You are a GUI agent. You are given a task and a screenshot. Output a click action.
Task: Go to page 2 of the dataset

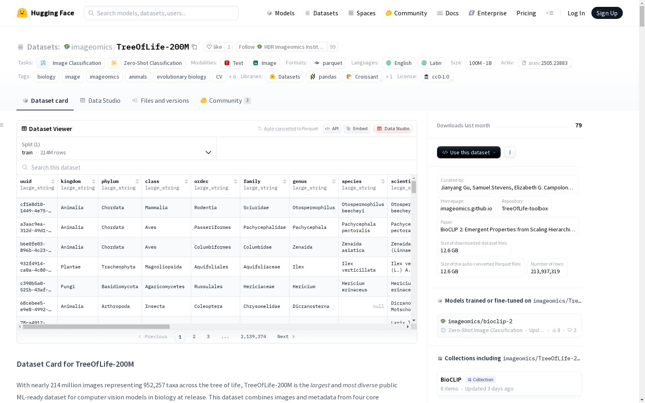coord(194,337)
